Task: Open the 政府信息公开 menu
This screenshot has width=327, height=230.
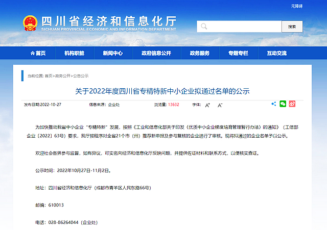Action: click(156, 53)
